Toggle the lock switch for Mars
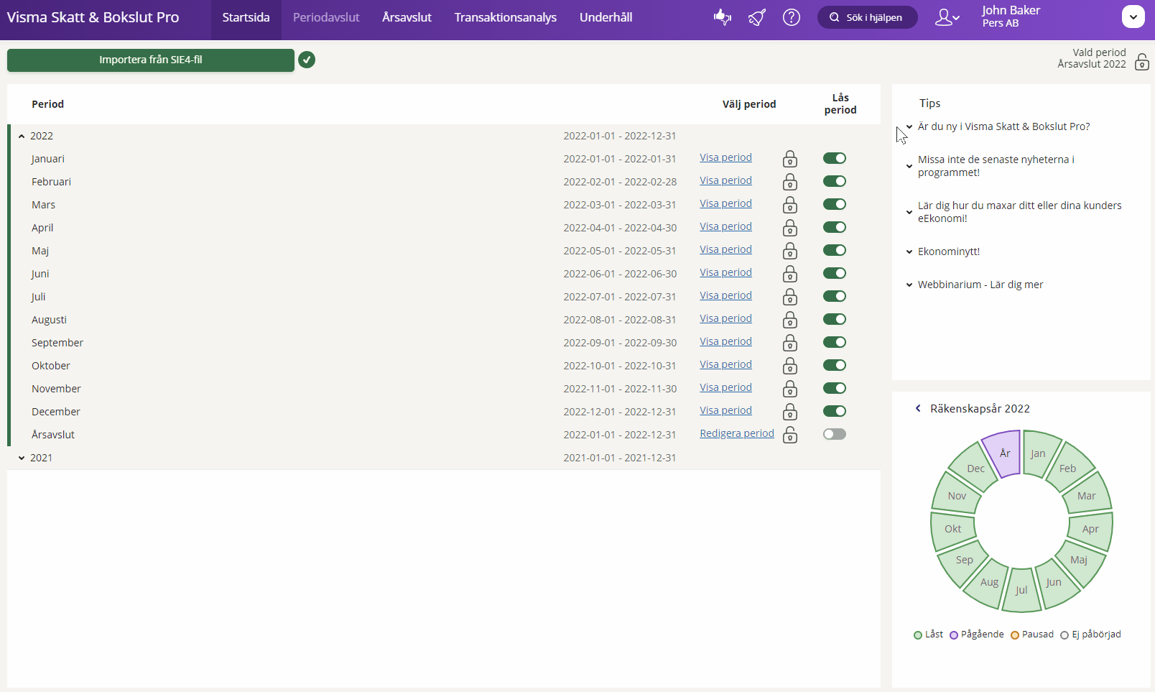This screenshot has height=692, width=1155. click(834, 204)
